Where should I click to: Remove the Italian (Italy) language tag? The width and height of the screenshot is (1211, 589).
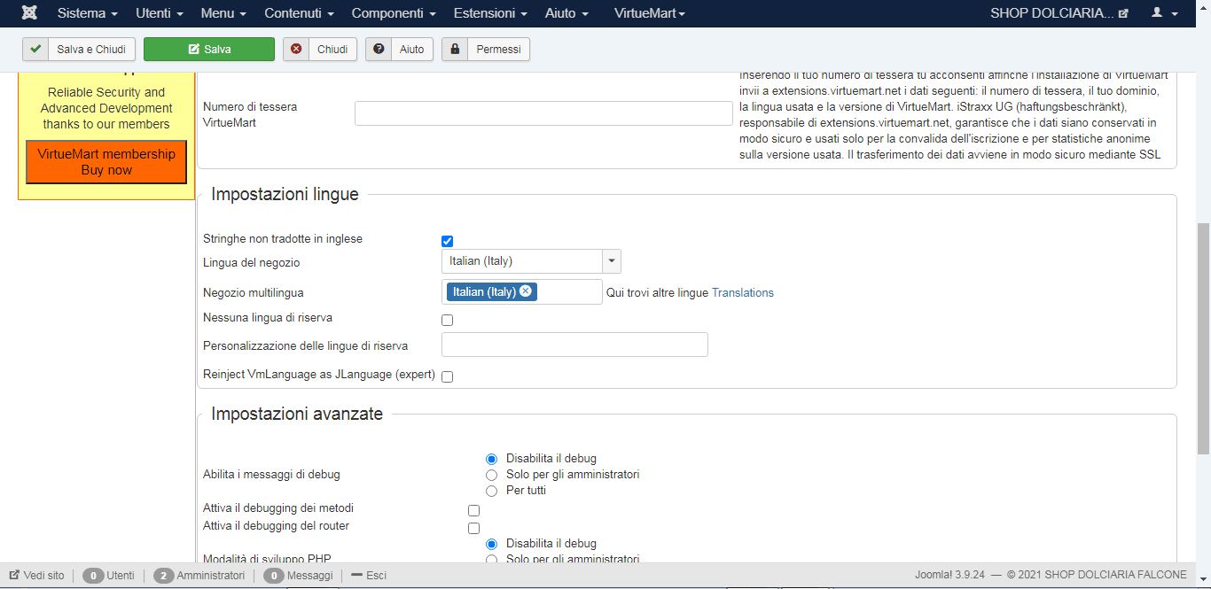(x=526, y=291)
